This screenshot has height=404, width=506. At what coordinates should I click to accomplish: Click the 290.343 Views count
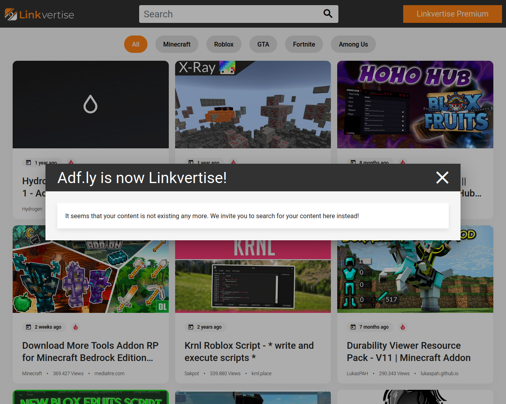click(x=394, y=373)
